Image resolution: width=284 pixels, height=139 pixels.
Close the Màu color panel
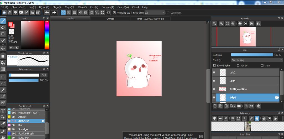click(48, 18)
